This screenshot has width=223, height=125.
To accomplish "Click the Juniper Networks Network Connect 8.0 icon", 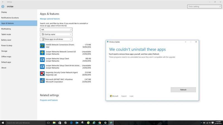I will [42, 53].
